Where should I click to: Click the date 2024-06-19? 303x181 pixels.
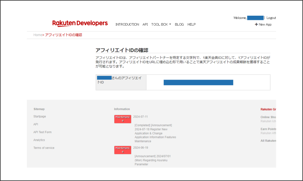(141, 148)
